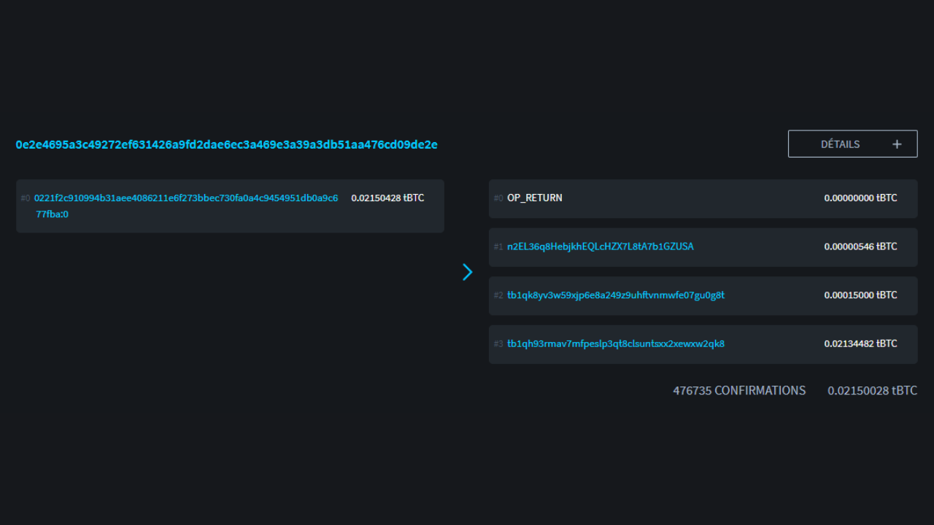Expand the DÉTAILS section
Screen dimensions: 934x525
(x=852, y=144)
